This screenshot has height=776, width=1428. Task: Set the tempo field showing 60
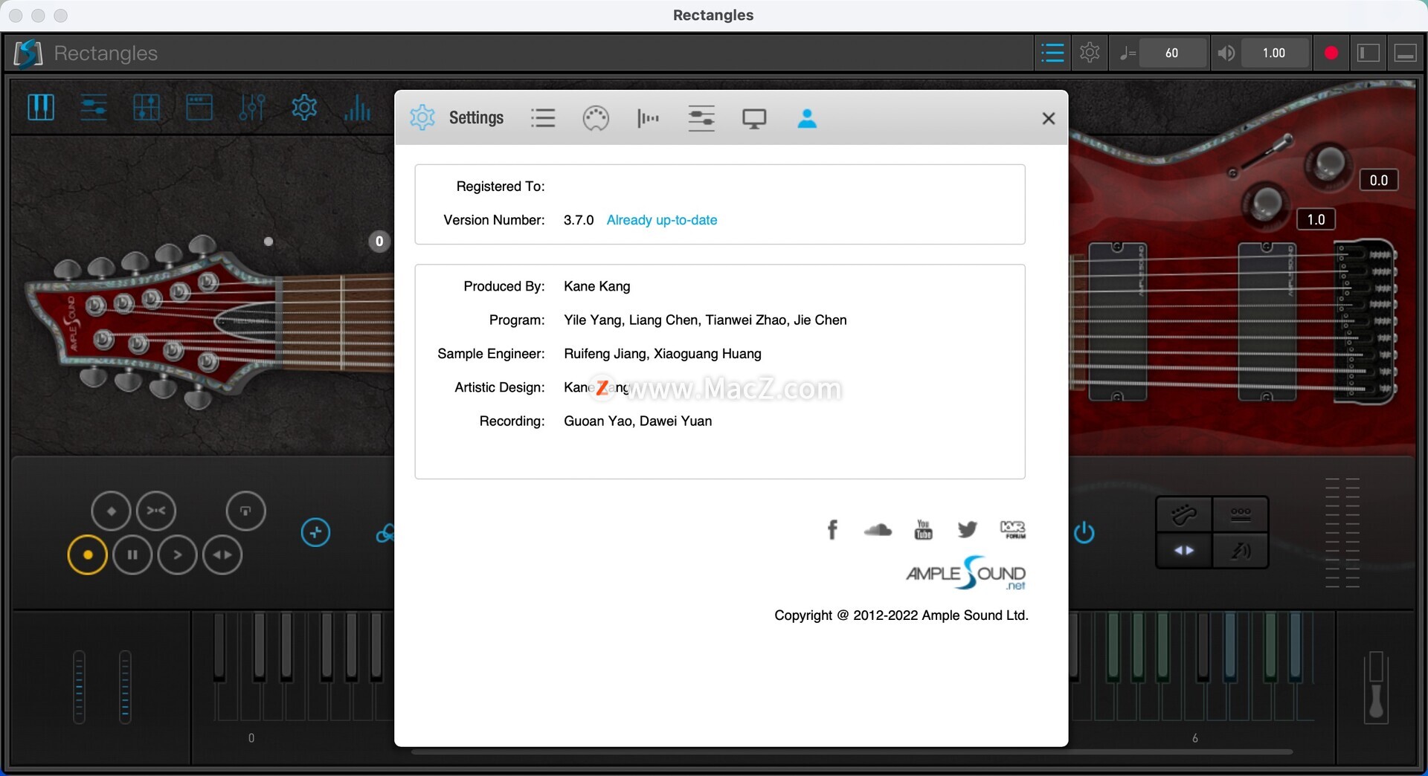pos(1172,53)
